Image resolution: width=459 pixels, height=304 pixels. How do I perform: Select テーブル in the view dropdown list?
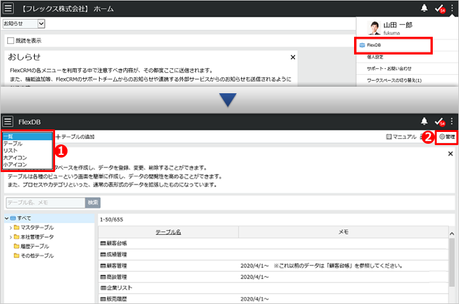[x=28, y=144]
